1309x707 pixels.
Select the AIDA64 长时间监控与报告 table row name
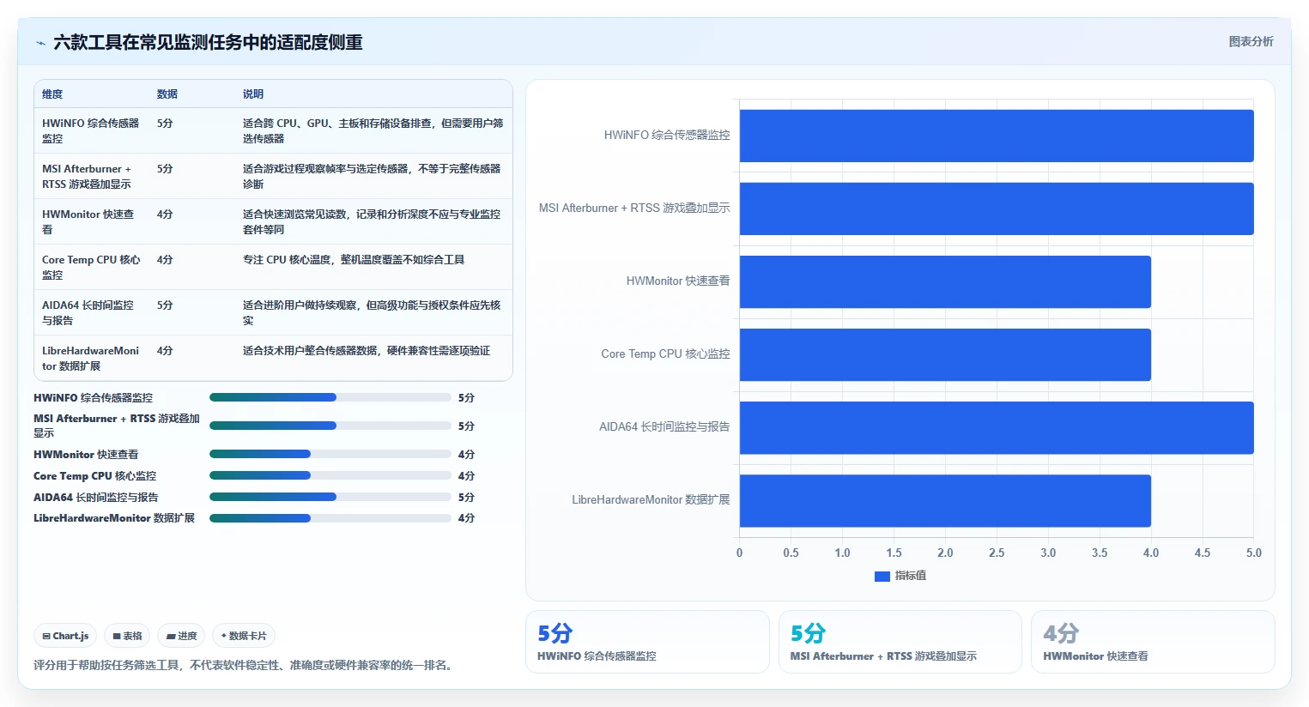click(88, 312)
